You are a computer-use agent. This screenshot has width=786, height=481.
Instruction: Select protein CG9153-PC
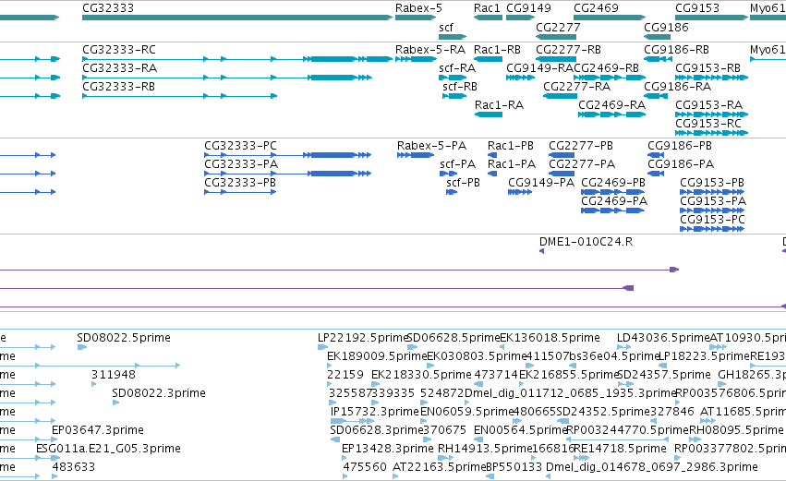[x=712, y=220]
